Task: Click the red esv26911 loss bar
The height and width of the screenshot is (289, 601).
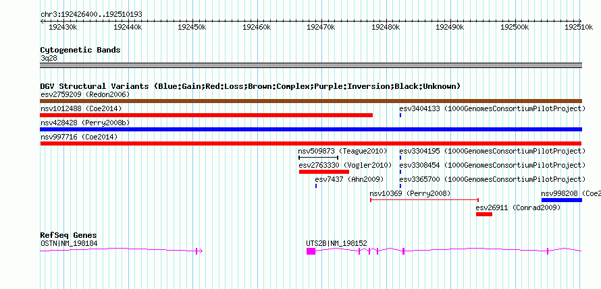Action: pos(484,214)
